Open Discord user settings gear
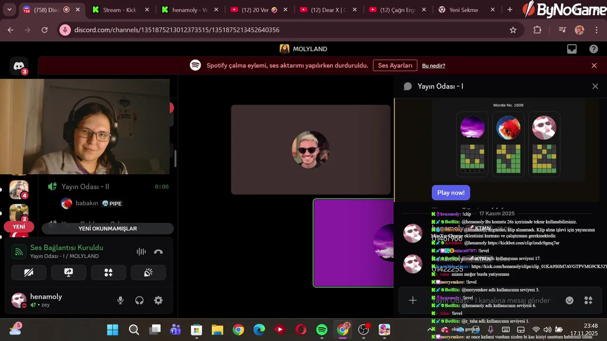The width and height of the screenshot is (607, 341). (158, 300)
